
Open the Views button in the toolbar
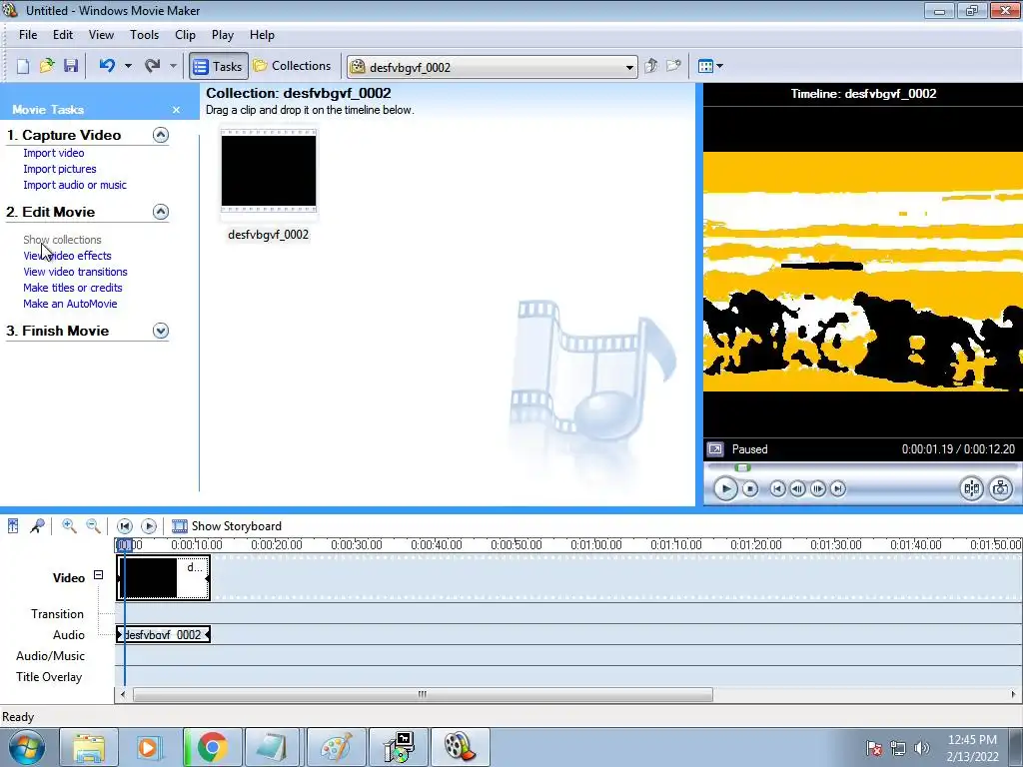tap(705, 66)
